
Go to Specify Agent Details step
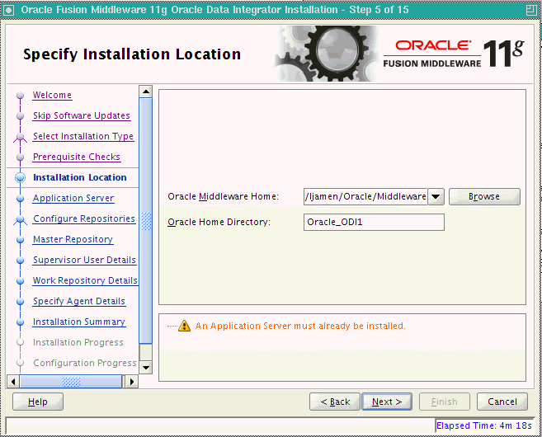coord(79,301)
